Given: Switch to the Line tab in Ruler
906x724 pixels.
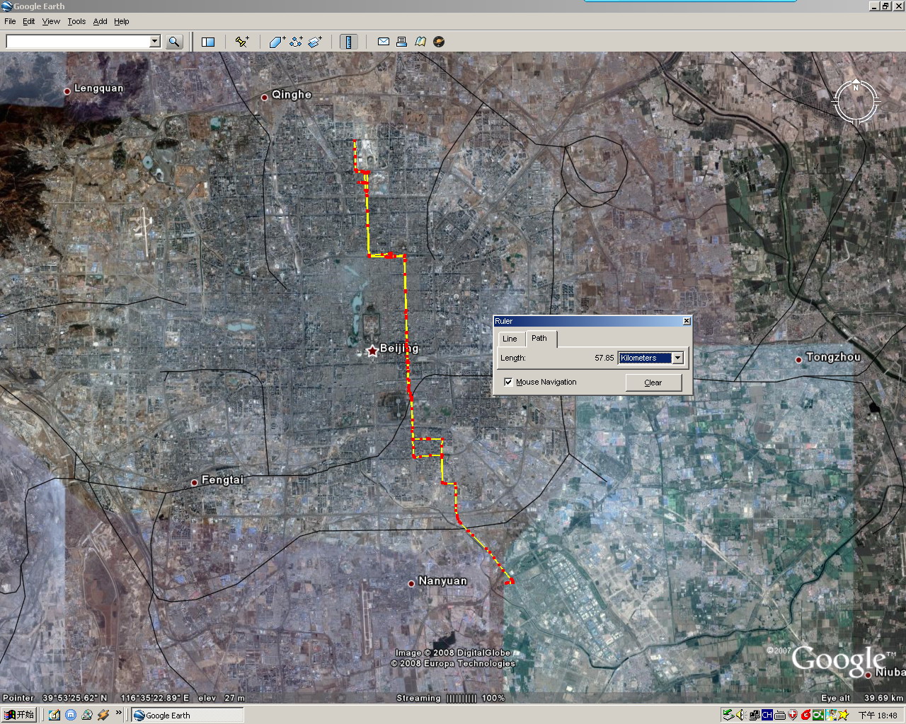Looking at the screenshot, I should [510, 339].
